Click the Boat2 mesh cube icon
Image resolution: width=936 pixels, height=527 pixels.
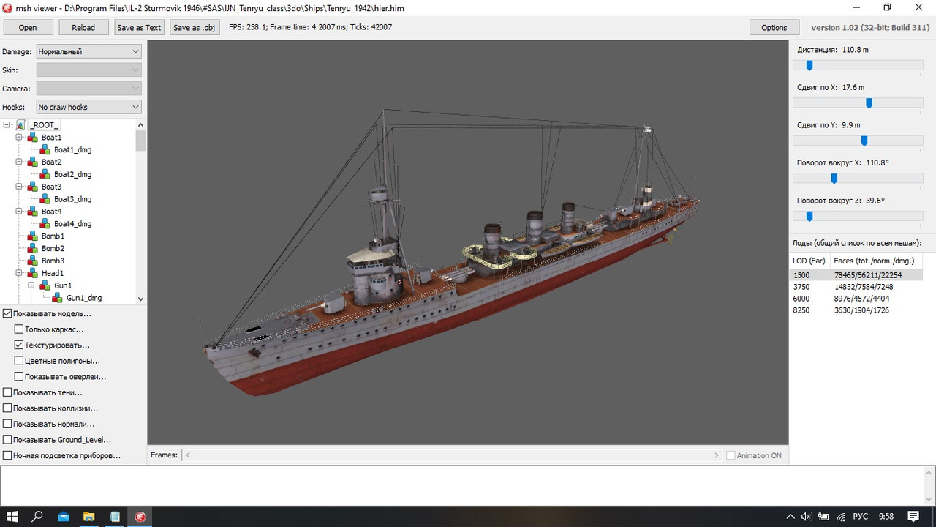coord(33,162)
